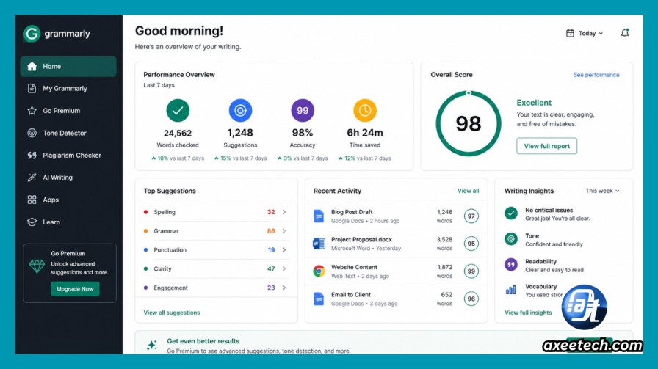Click the Tone insight icon
Viewport: 658px width, 369px height.
[x=510, y=239]
